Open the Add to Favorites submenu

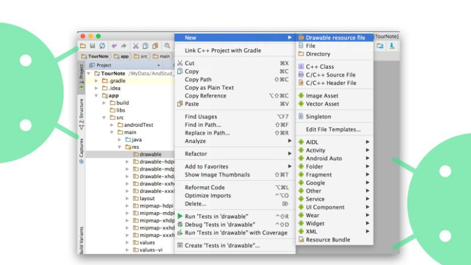click(235, 167)
